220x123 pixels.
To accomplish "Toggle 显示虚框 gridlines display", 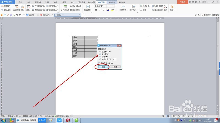I will 6,10.
